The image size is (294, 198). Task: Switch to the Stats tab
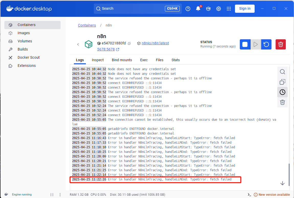(x=175, y=60)
